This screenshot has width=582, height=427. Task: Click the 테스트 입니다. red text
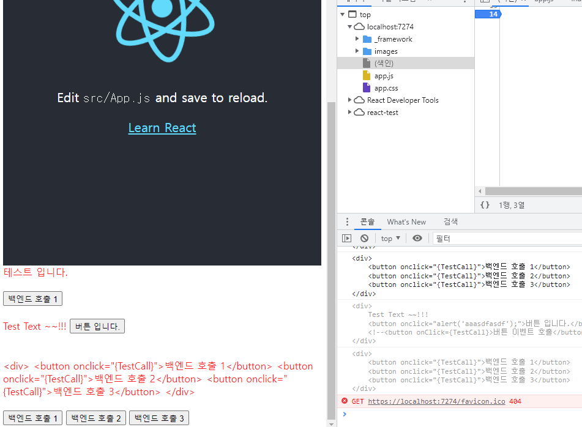[35, 272]
